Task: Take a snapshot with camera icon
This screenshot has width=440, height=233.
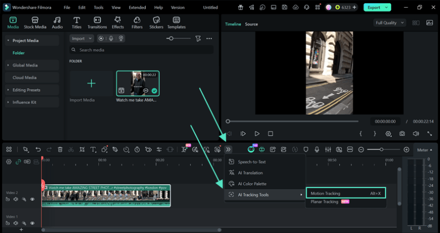Action: 402,134
